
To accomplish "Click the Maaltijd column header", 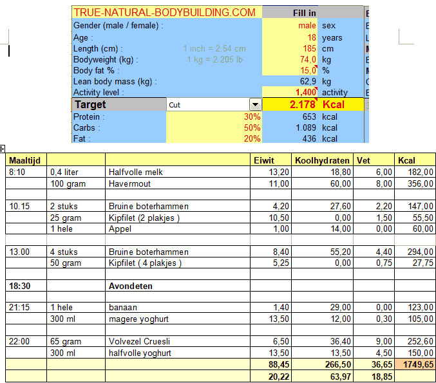I will coord(25,160).
